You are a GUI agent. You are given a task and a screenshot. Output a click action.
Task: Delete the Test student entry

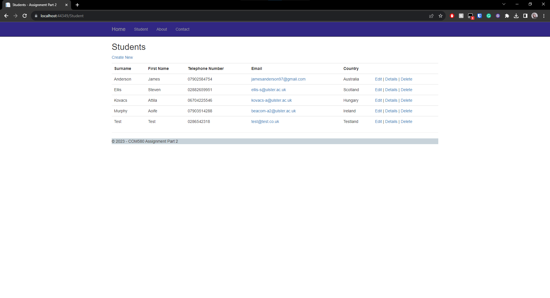406,121
